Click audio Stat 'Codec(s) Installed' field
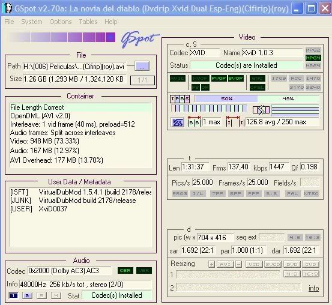The image size is (332, 305). point(116,295)
